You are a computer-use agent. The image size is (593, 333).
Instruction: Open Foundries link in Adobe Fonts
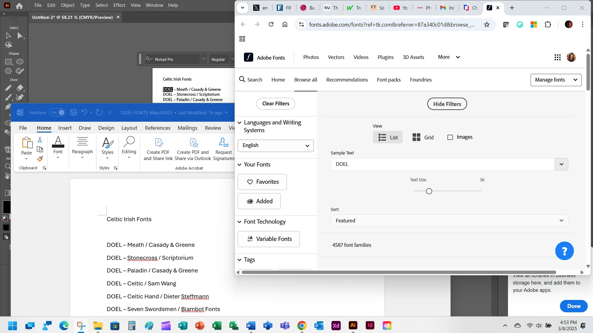(421, 80)
